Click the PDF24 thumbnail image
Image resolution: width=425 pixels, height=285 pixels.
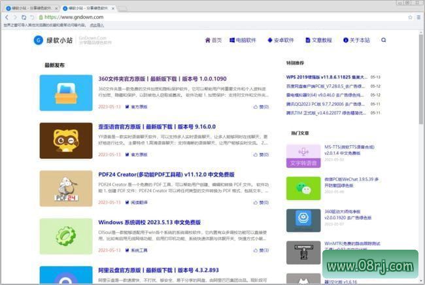(x=66, y=188)
